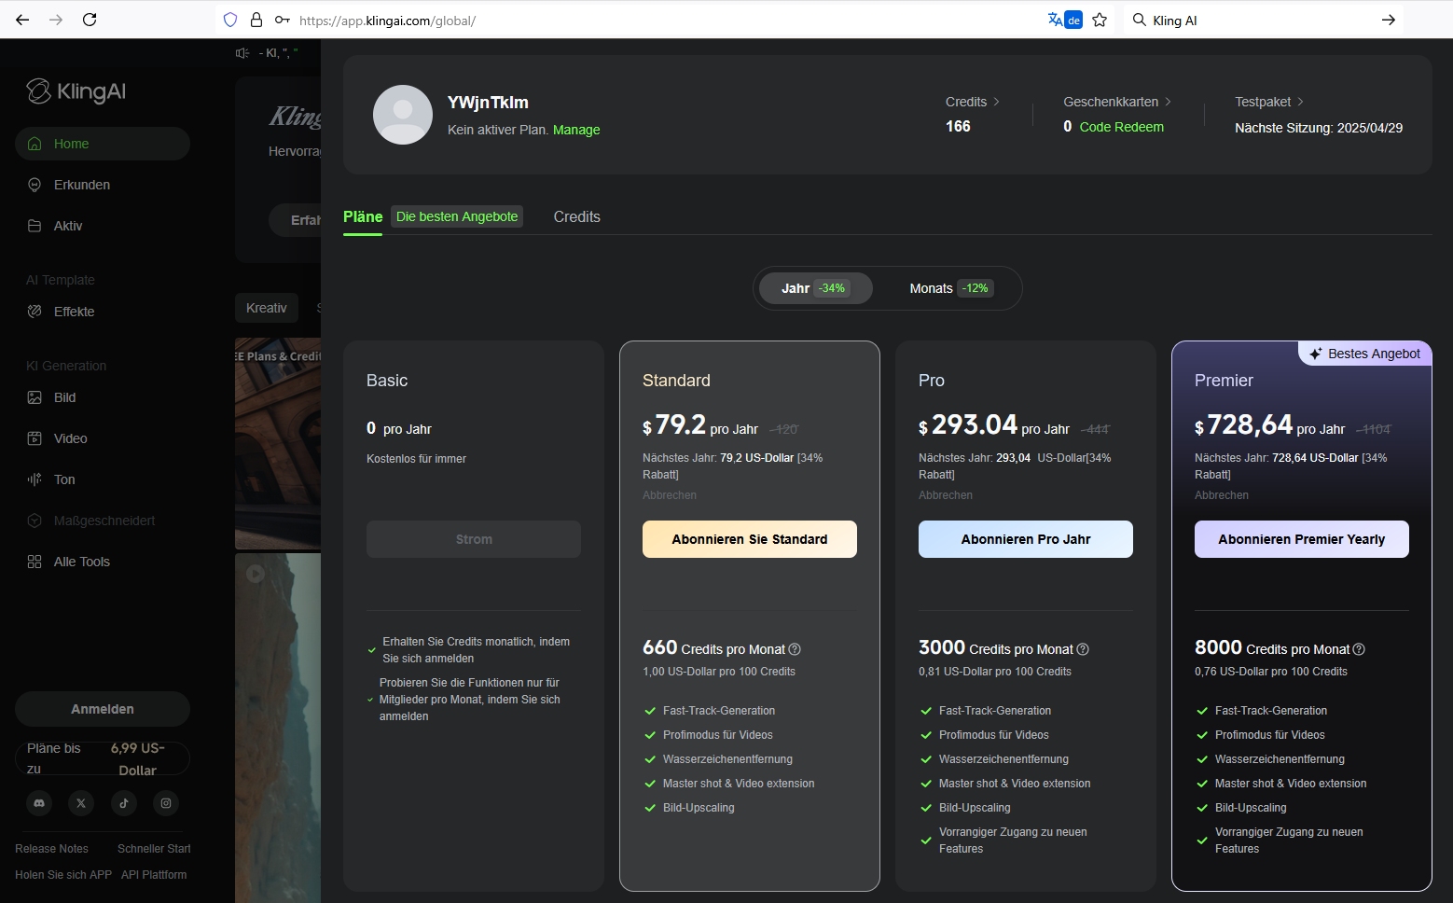Show info icon for 660 Credits pro Monat
This screenshot has height=903, width=1453.
tap(795, 649)
